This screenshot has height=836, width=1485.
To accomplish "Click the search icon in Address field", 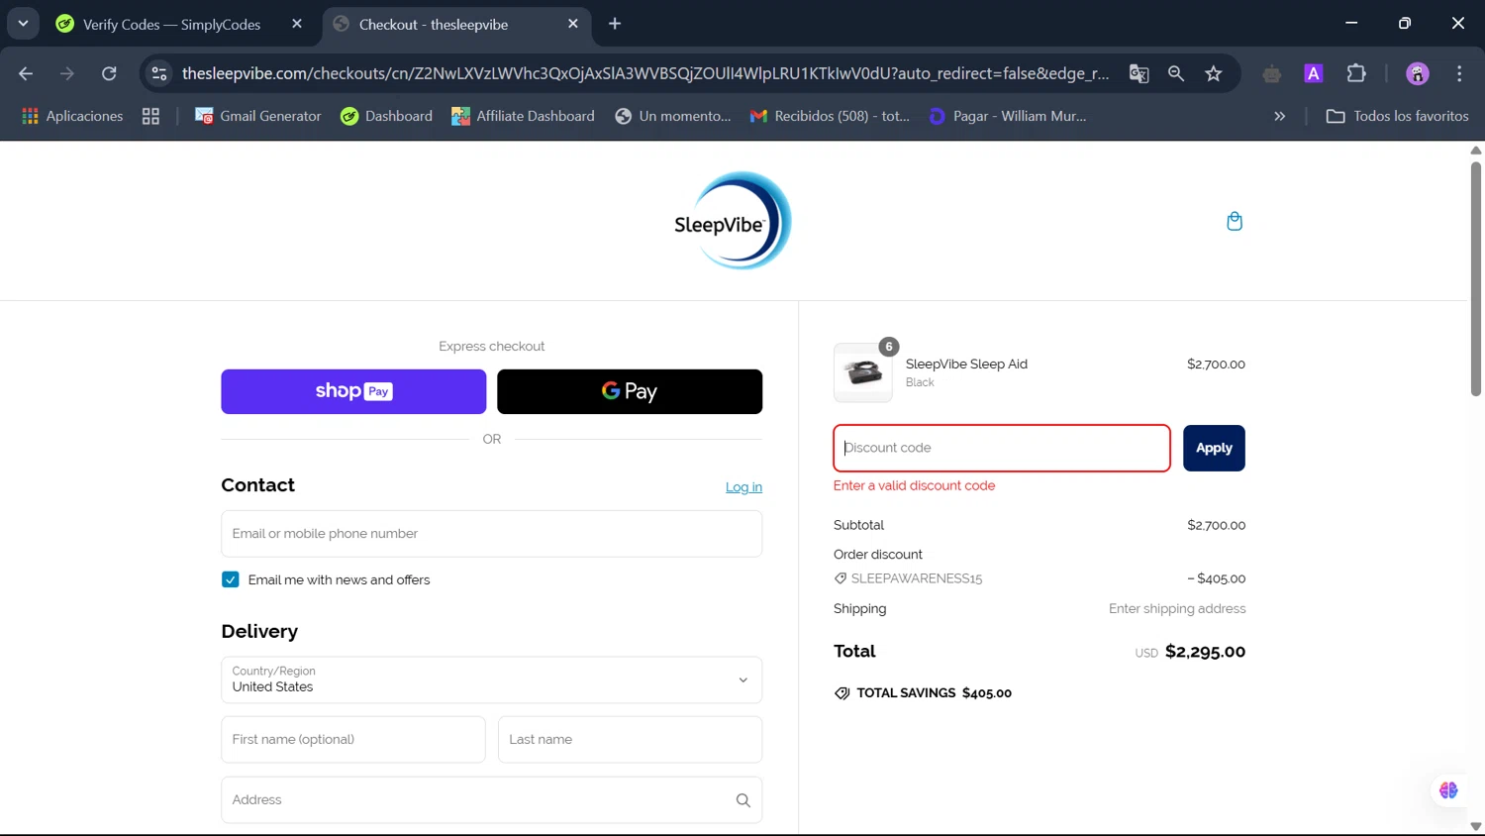I will (742, 800).
